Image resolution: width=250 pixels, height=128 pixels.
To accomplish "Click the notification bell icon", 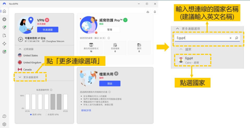I will click(155, 12).
